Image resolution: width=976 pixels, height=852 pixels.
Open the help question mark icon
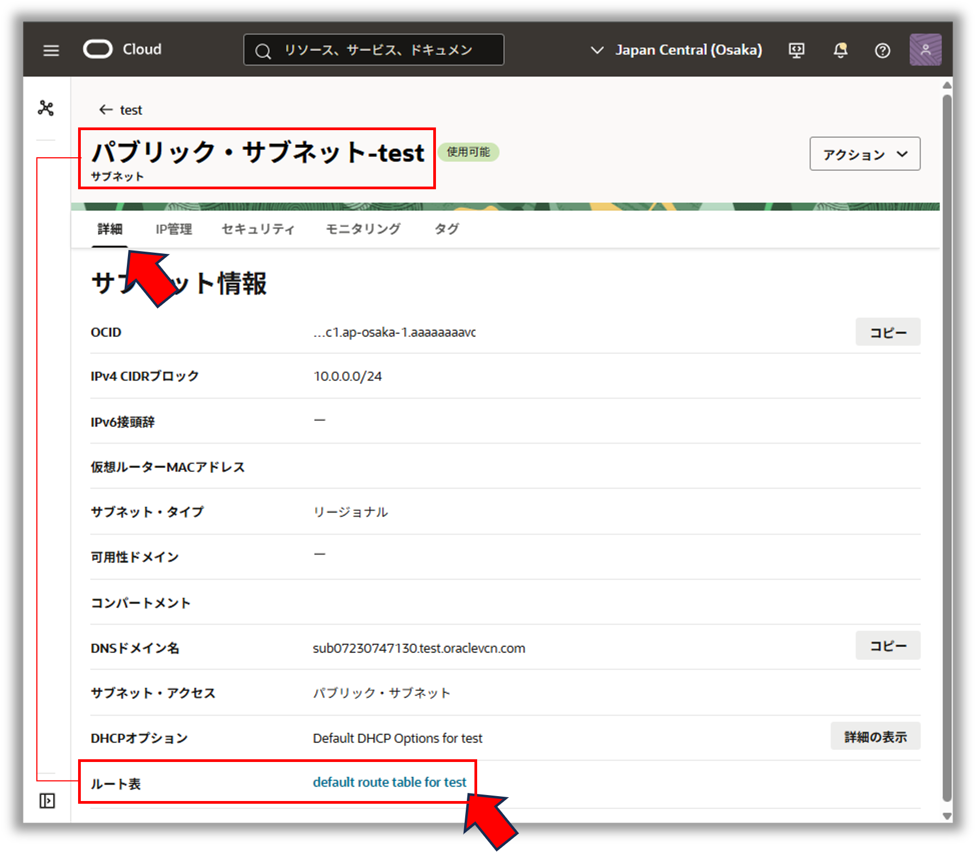(x=882, y=50)
